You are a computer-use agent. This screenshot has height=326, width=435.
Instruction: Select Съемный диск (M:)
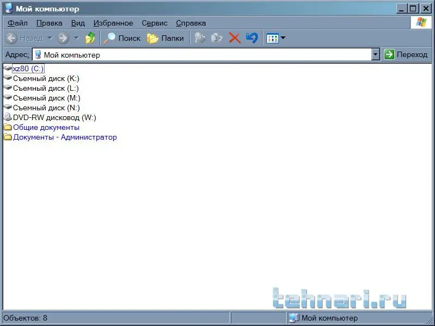pos(47,98)
